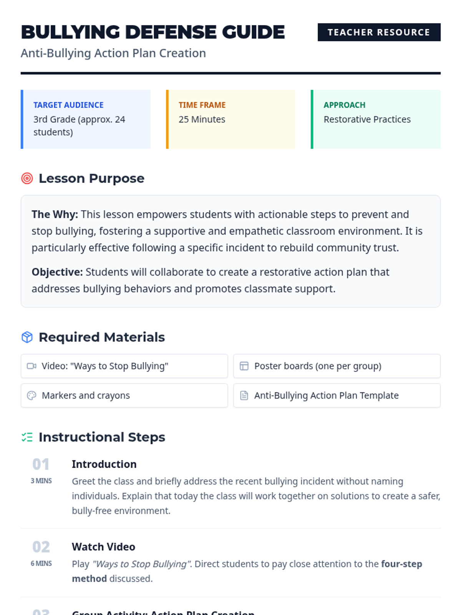Screen dimensions: 461x615
Task: Click the box icon beside Required Materials
Action: [27, 337]
